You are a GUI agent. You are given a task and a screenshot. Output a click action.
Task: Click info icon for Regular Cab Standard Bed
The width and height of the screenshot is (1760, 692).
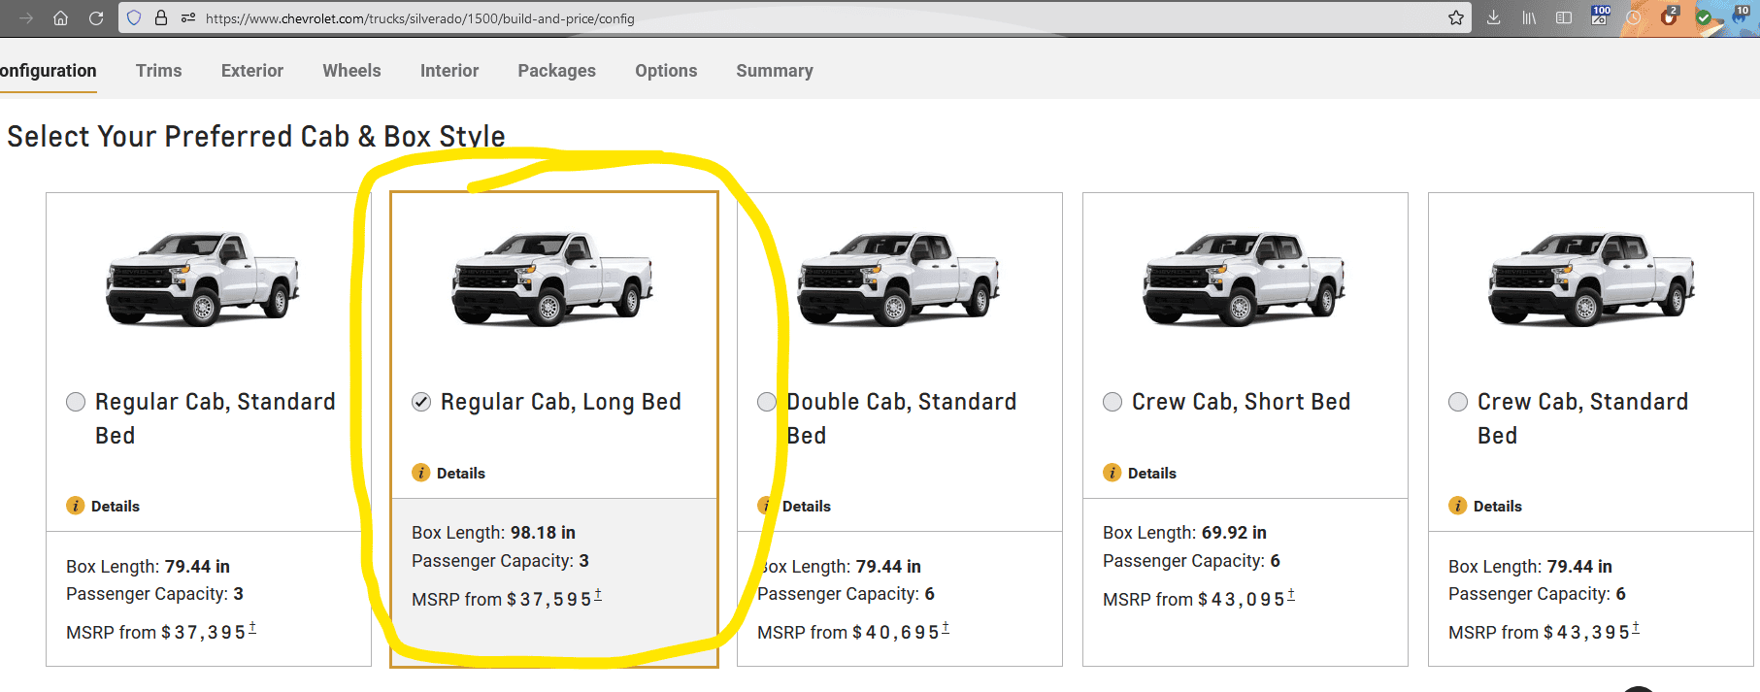tap(75, 506)
